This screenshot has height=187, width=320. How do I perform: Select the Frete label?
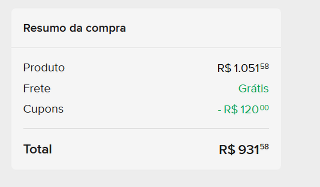click(37, 89)
